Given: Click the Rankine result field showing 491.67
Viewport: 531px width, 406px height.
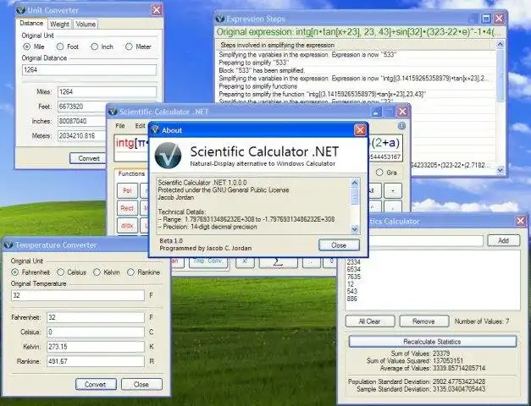Looking at the screenshot, I should 96,361.
